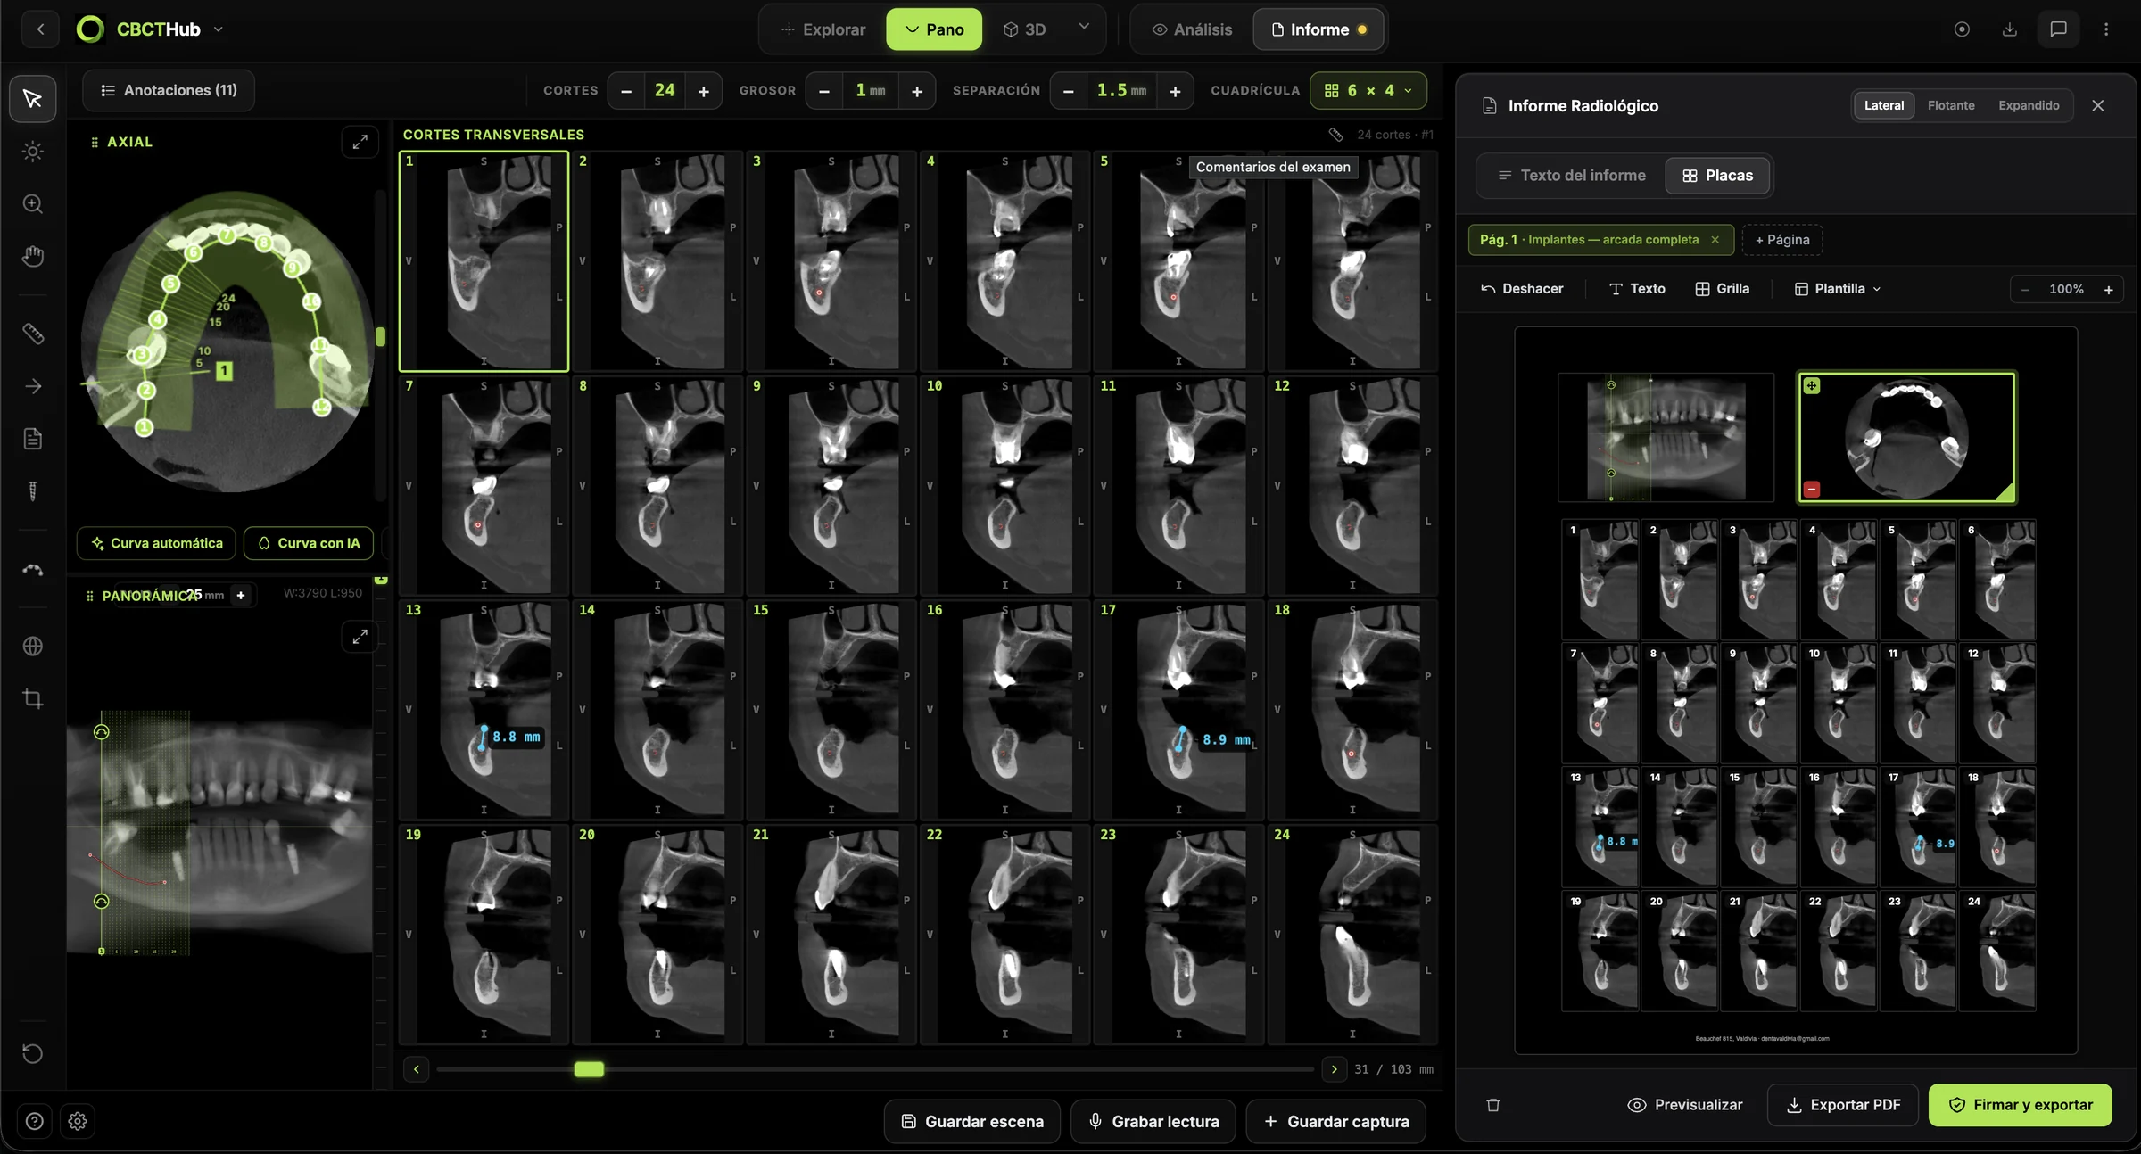Screen dimensions: 2141x1154
Task: Switch report panel to Expandido mode
Action: (x=2029, y=105)
